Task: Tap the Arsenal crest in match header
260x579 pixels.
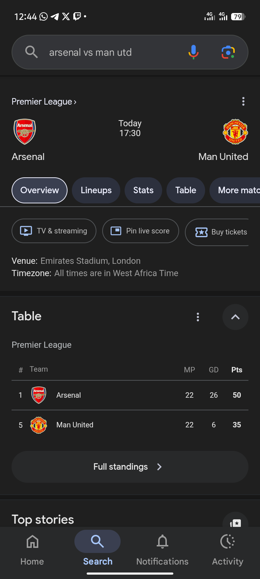Action: click(25, 132)
